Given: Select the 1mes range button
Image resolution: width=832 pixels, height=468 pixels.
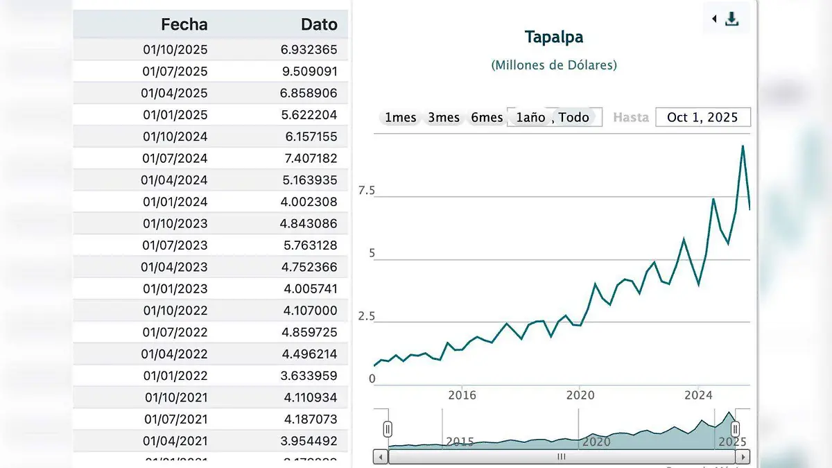Looking at the screenshot, I should pos(401,117).
